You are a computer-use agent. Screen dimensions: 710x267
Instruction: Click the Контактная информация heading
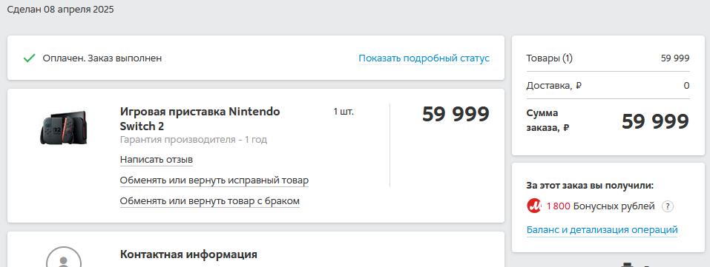click(188, 254)
